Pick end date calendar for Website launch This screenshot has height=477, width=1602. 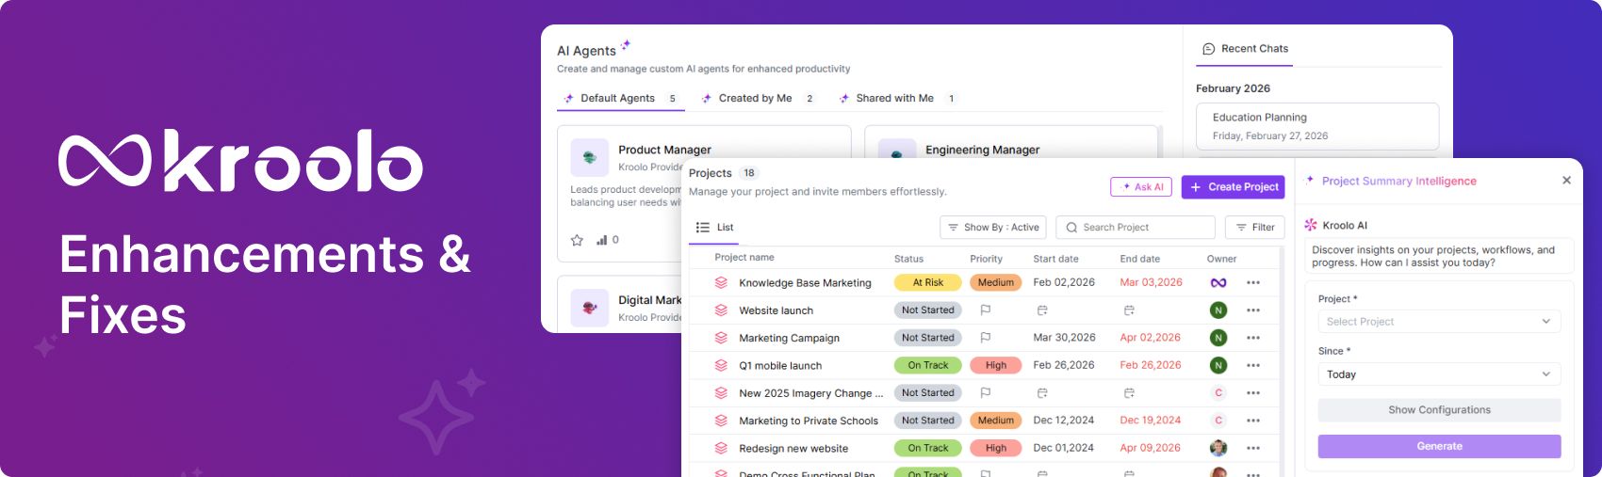coord(1129,310)
